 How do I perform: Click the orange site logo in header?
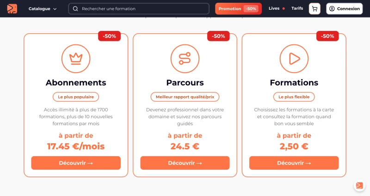point(12,9)
